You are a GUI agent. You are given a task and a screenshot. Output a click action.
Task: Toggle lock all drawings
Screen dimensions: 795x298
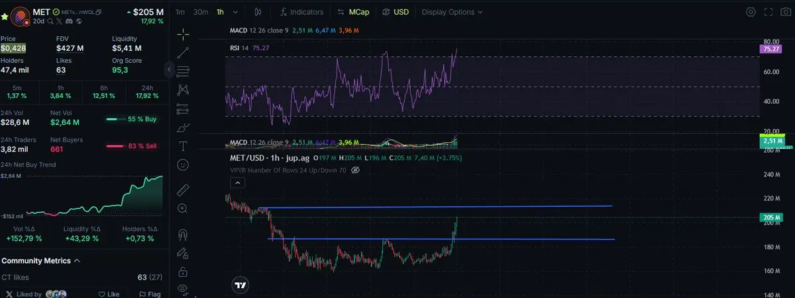click(x=184, y=272)
